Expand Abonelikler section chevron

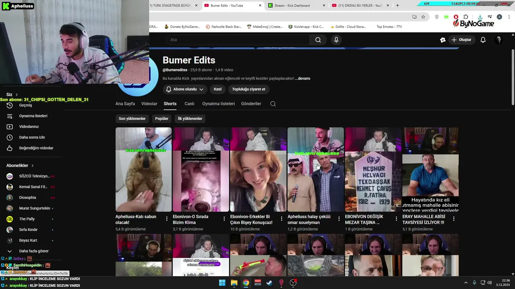(x=33, y=165)
